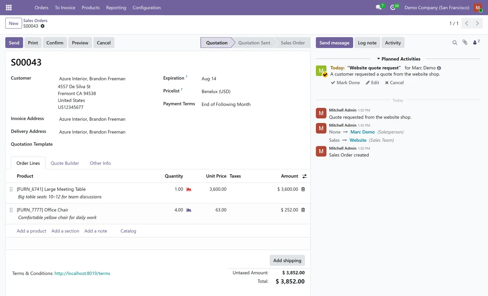Open the Mitchell Admin user avatar menu
Viewport: 488px width, 296px height.
478,7
